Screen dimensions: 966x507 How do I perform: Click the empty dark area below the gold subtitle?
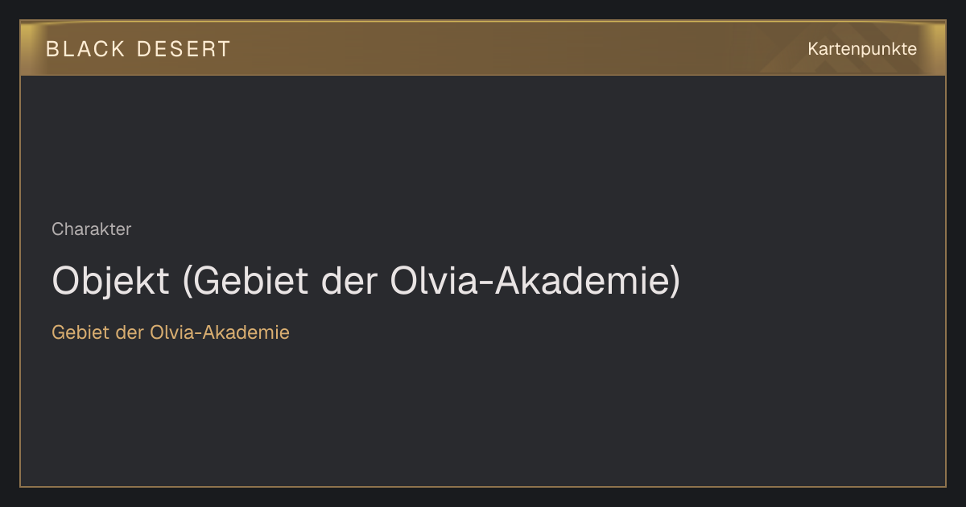pos(483,414)
